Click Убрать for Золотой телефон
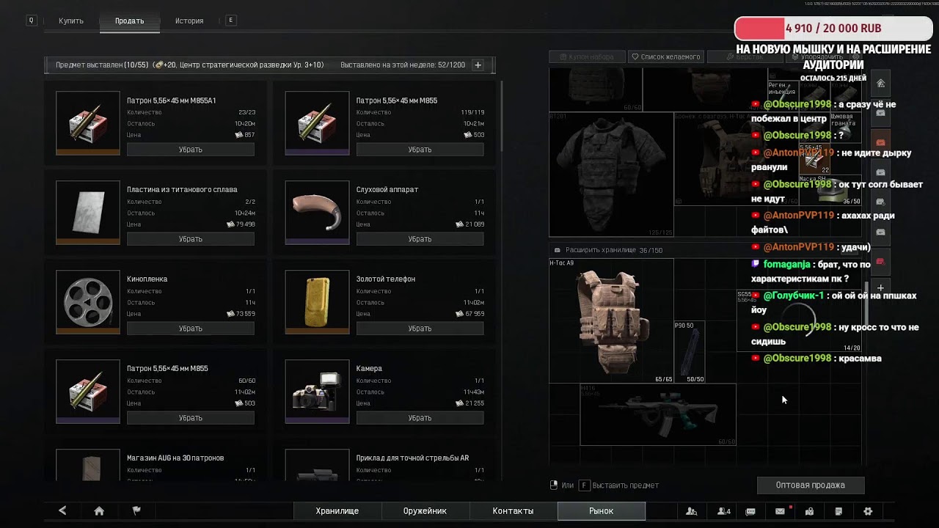 click(420, 329)
